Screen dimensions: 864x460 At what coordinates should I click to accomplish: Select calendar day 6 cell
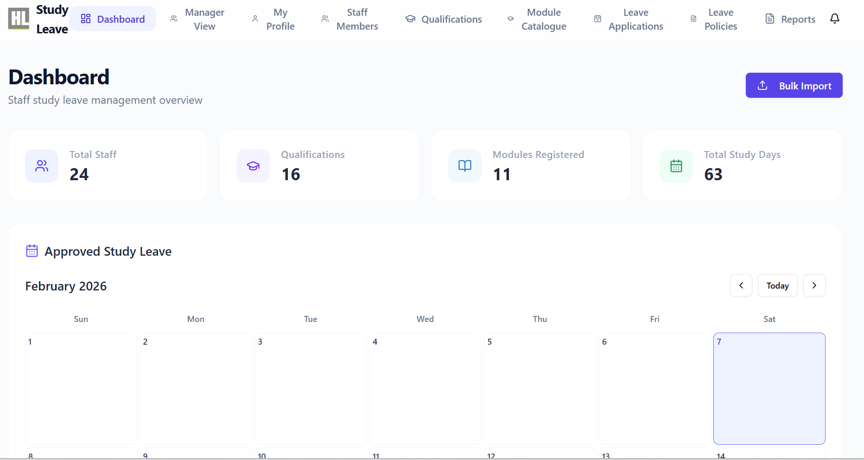(654, 389)
